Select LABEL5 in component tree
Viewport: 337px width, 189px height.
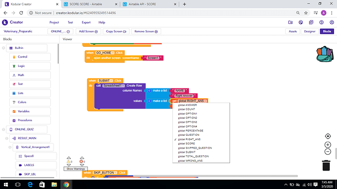pyautogui.click(x=36, y=165)
